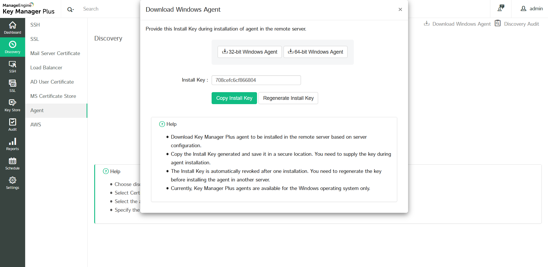The width and height of the screenshot is (548, 267).
Task: Close the Download Windows Agent dialog
Action: (400, 9)
